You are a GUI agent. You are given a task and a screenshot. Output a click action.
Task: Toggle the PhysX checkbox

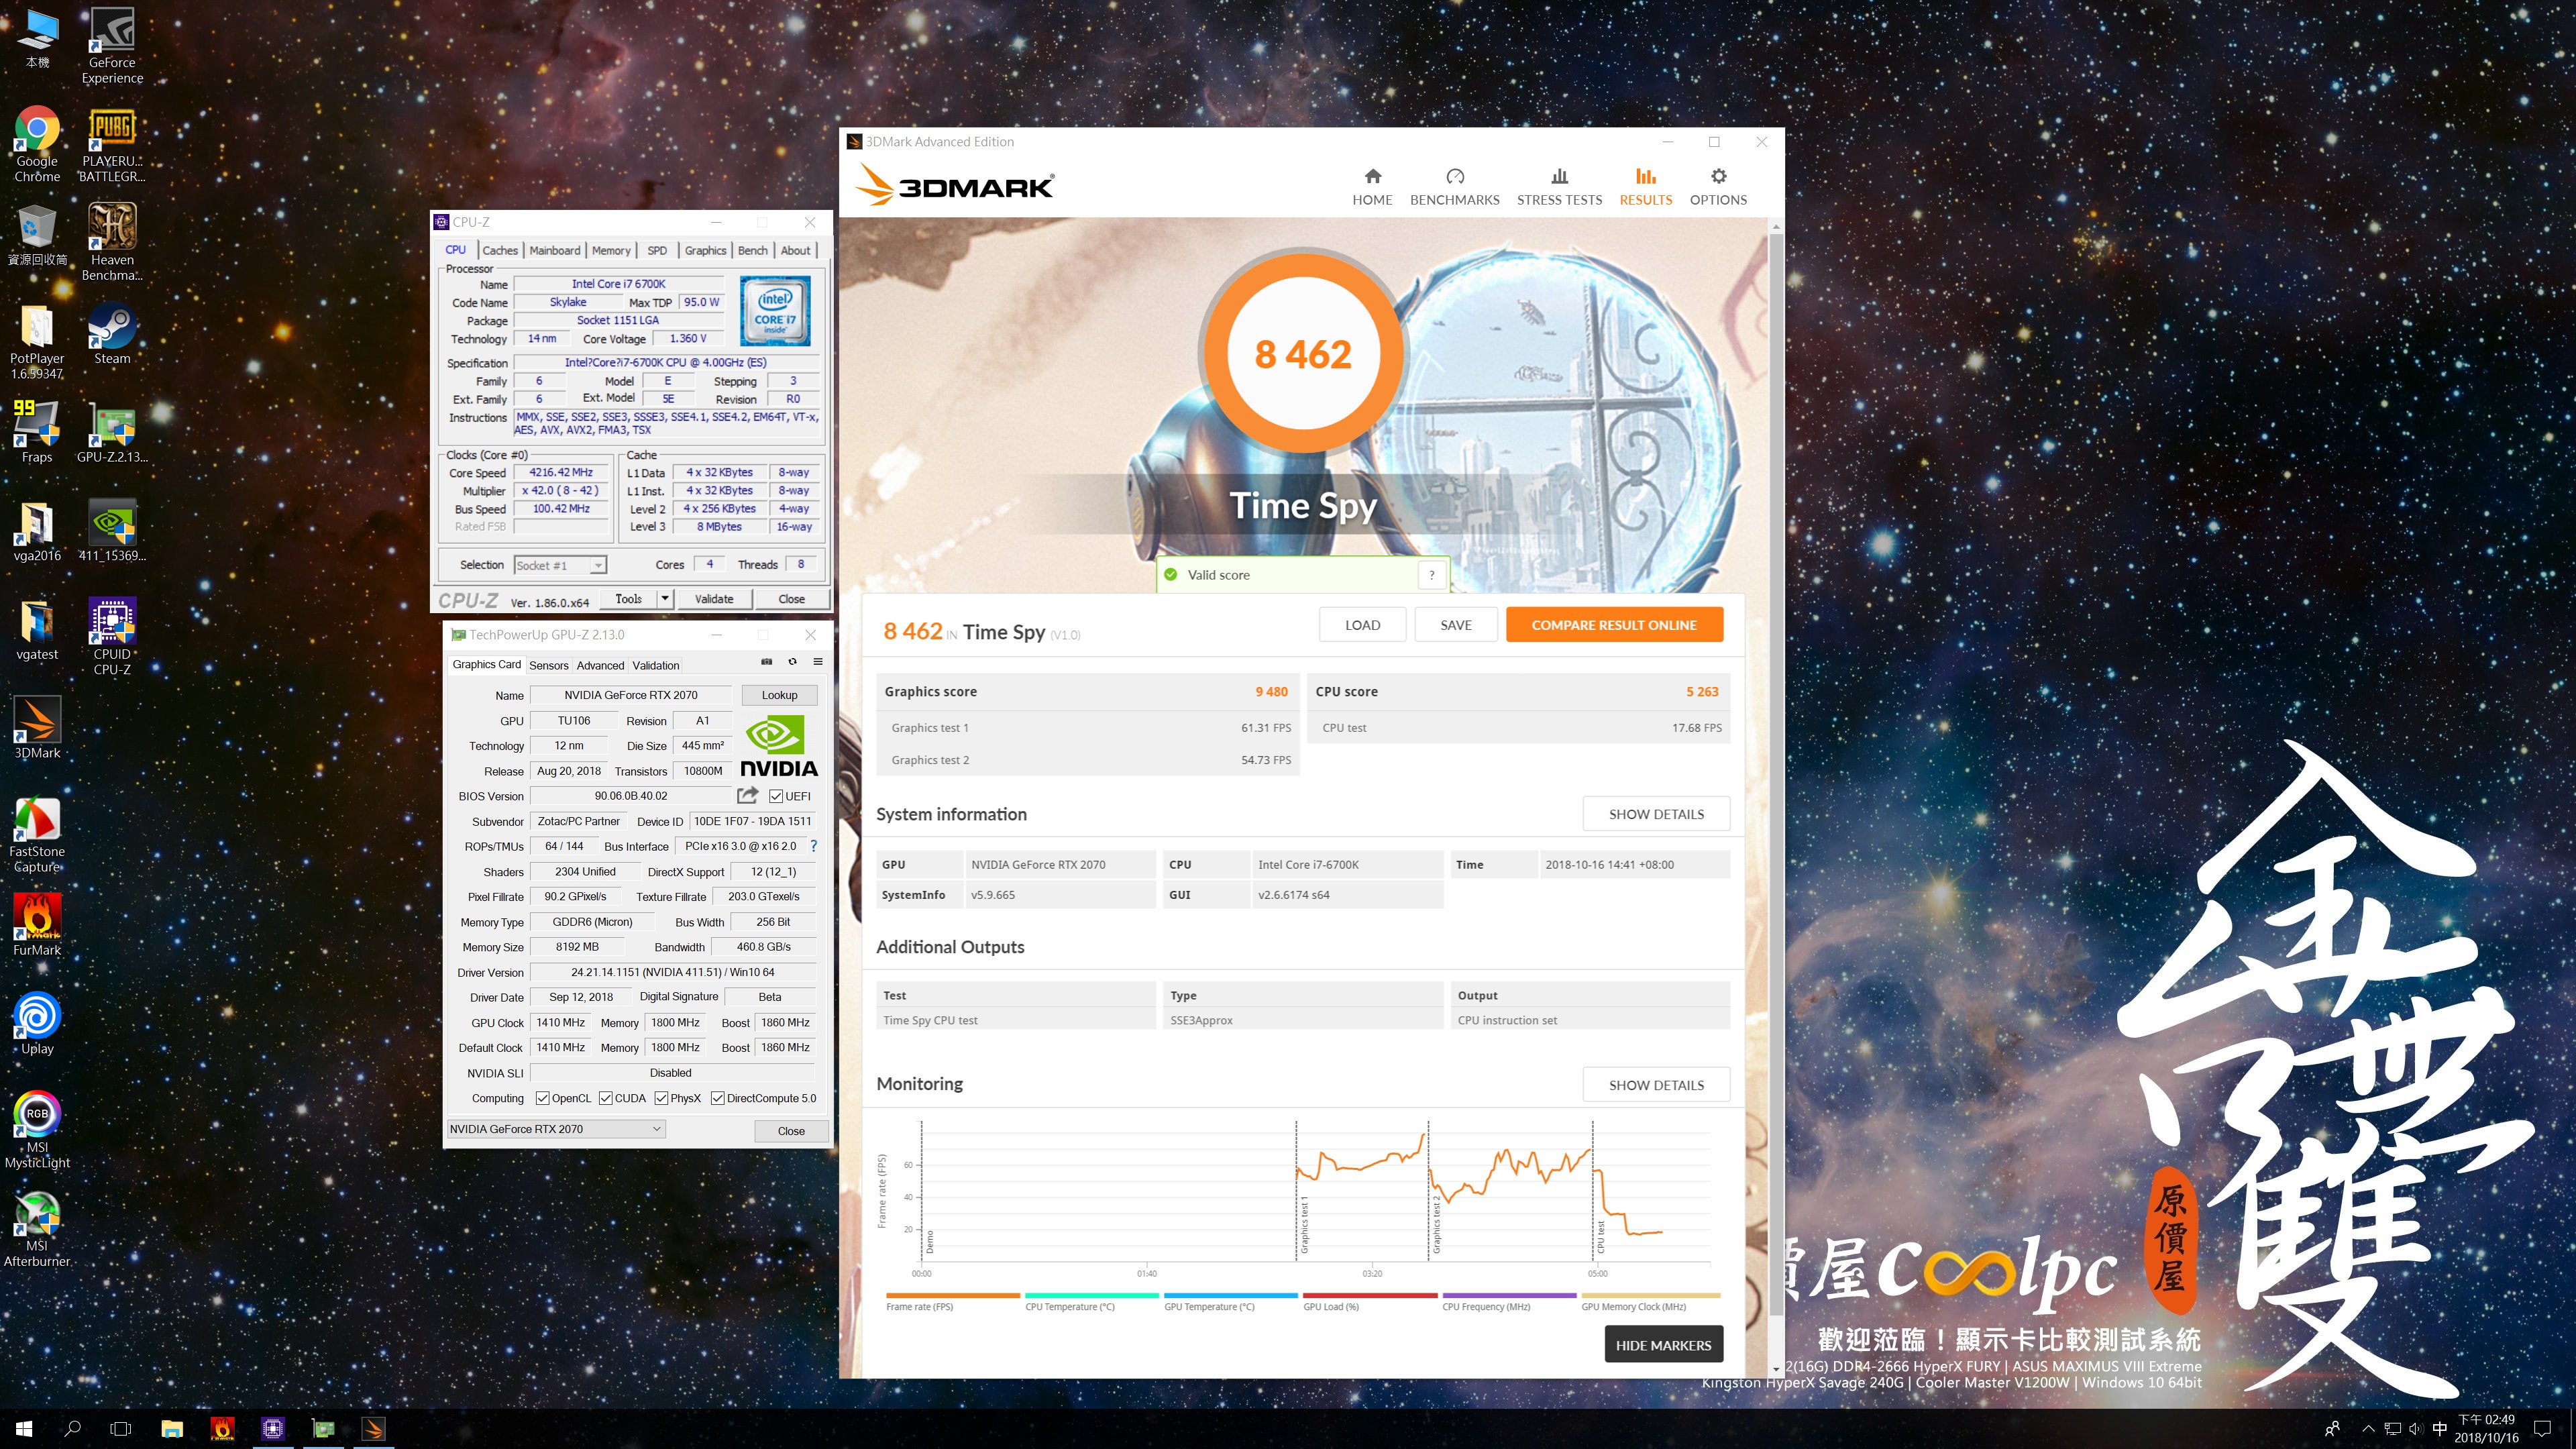pos(661,1098)
